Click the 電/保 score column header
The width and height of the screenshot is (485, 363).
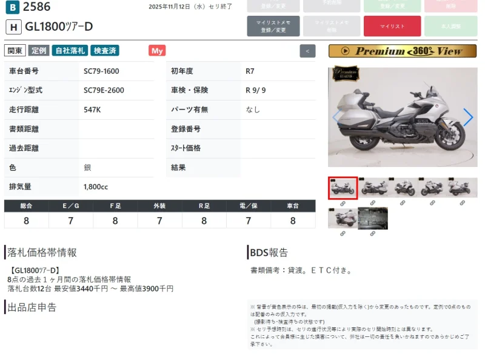(249, 206)
